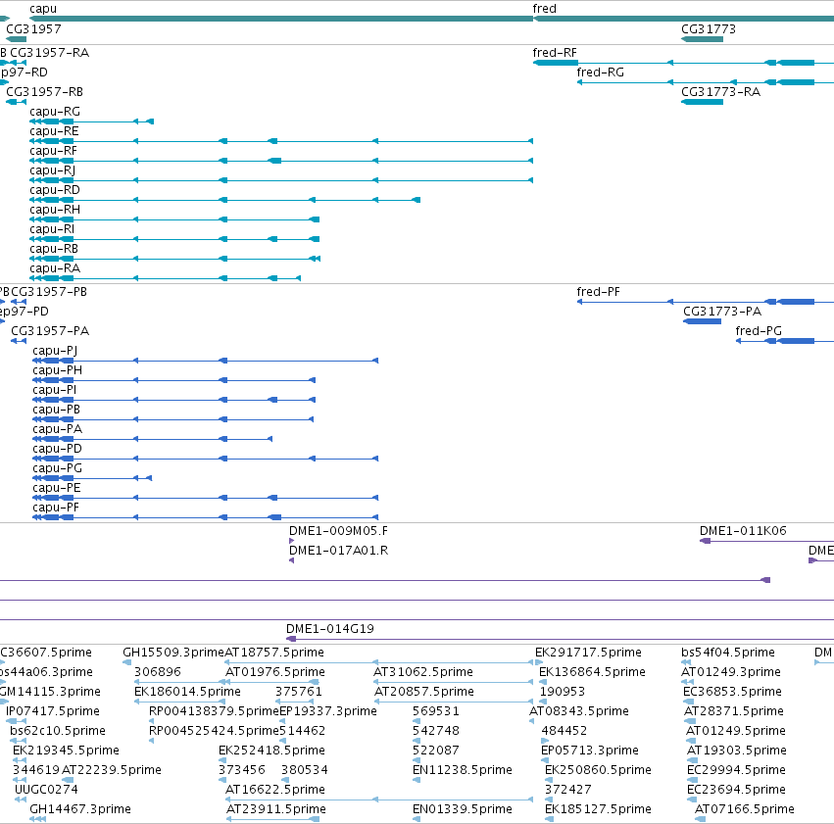
Task: Click the 375761 feature label
Action: pos(298,692)
